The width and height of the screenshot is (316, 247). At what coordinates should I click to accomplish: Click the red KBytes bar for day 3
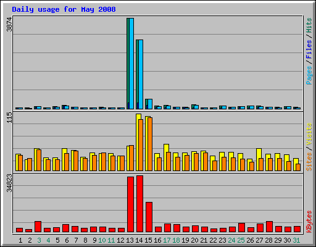[x=38, y=227]
